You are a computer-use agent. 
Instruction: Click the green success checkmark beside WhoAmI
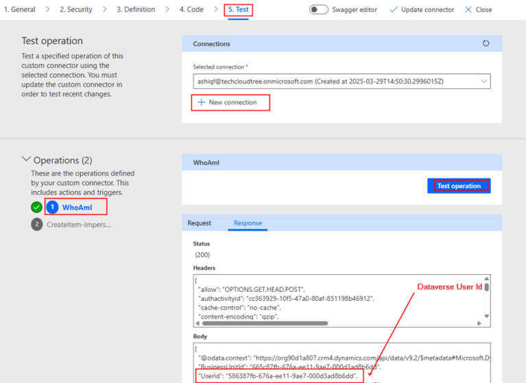[x=36, y=207]
